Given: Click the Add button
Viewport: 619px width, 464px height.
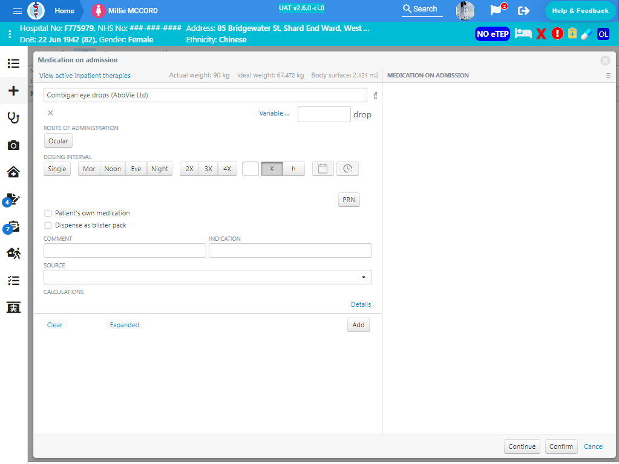Looking at the screenshot, I should tap(358, 325).
